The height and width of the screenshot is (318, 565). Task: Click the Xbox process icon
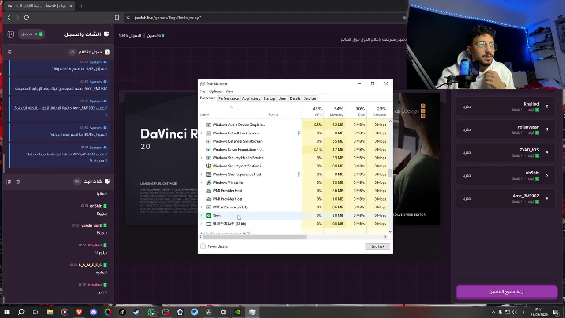click(x=209, y=216)
